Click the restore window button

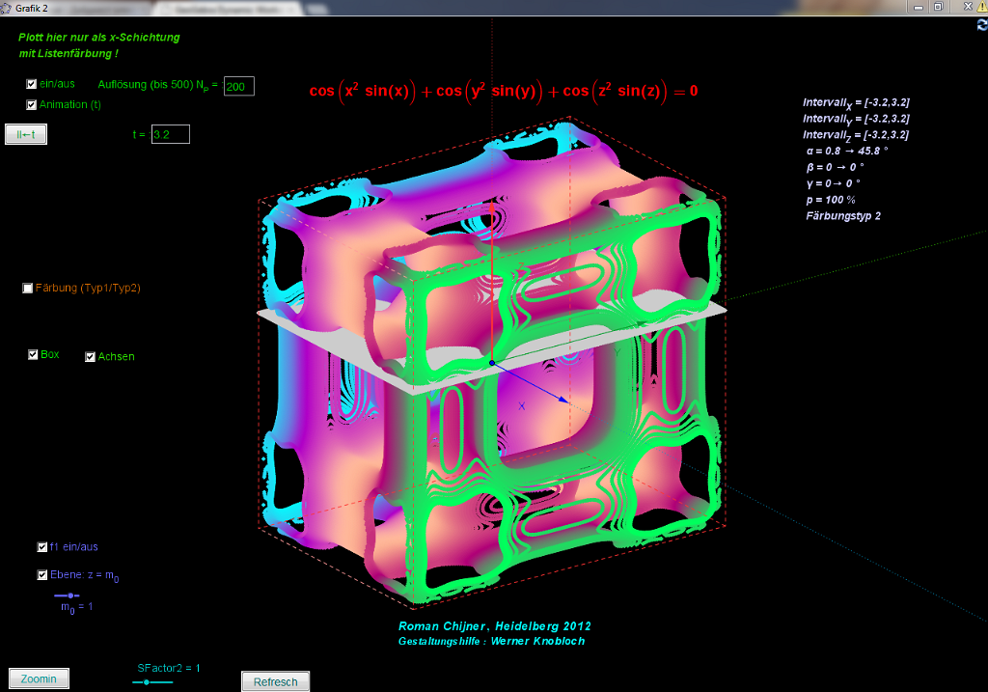[x=937, y=7]
